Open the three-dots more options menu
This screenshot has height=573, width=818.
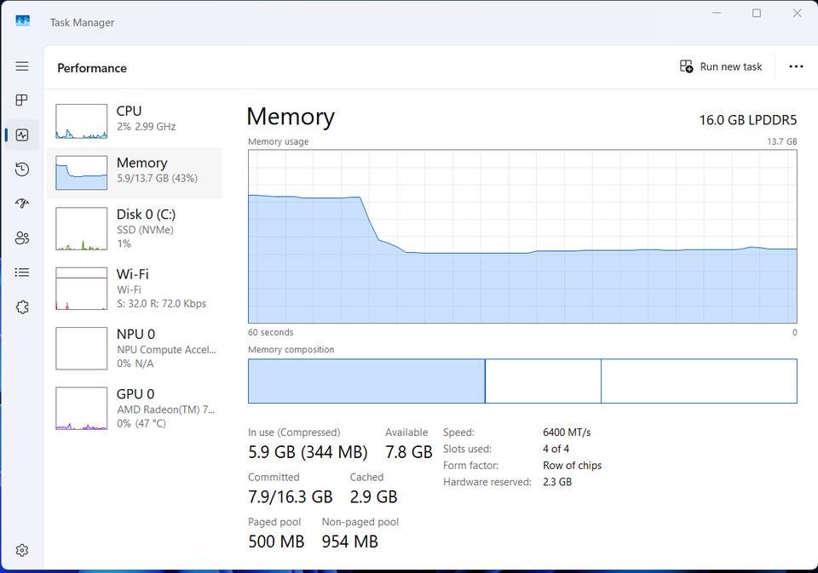click(x=796, y=66)
